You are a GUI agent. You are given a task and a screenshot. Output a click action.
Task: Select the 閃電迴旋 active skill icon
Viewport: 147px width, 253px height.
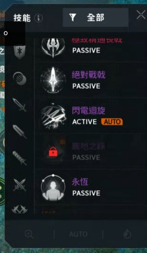(x=53, y=116)
